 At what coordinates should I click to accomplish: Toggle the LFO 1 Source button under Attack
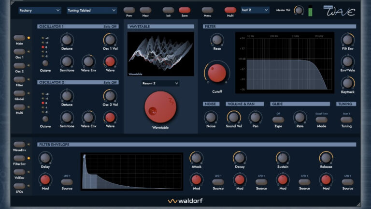point(218,182)
